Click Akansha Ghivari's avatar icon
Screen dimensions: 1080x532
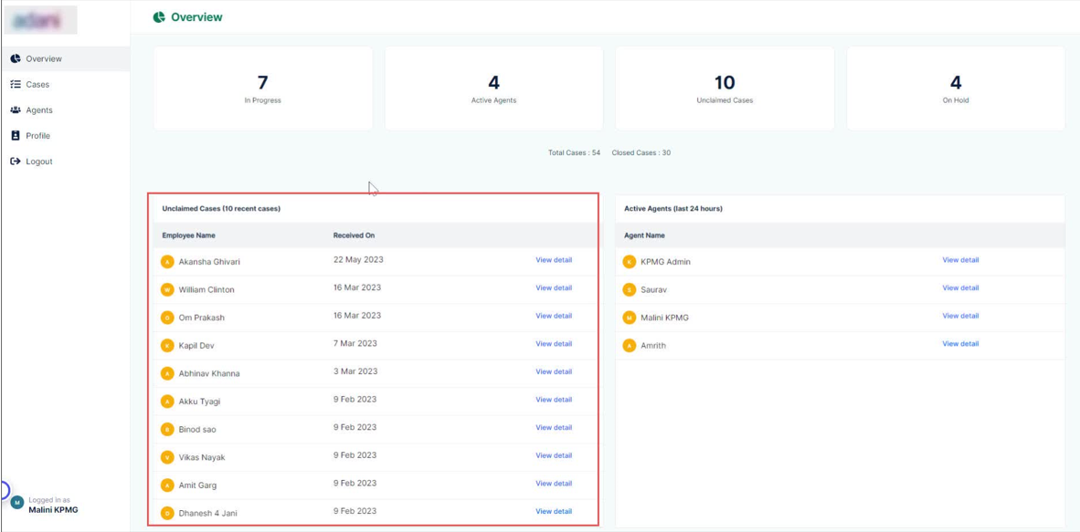[x=166, y=262]
